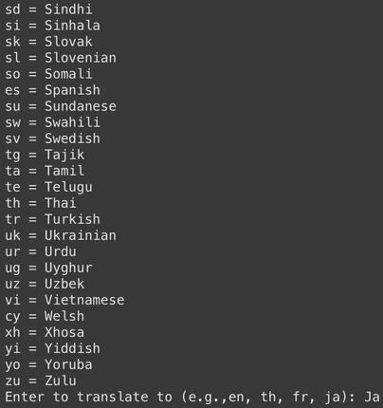This screenshot has height=408, width=383.
Task: Select the 'so = Somali' line
Action: (48, 74)
